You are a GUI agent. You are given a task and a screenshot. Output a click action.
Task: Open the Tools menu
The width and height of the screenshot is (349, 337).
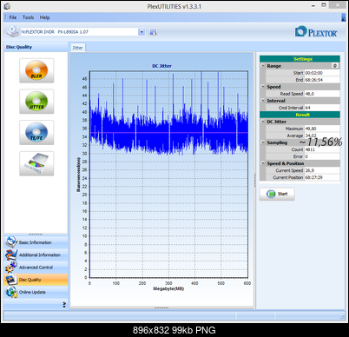click(28, 17)
